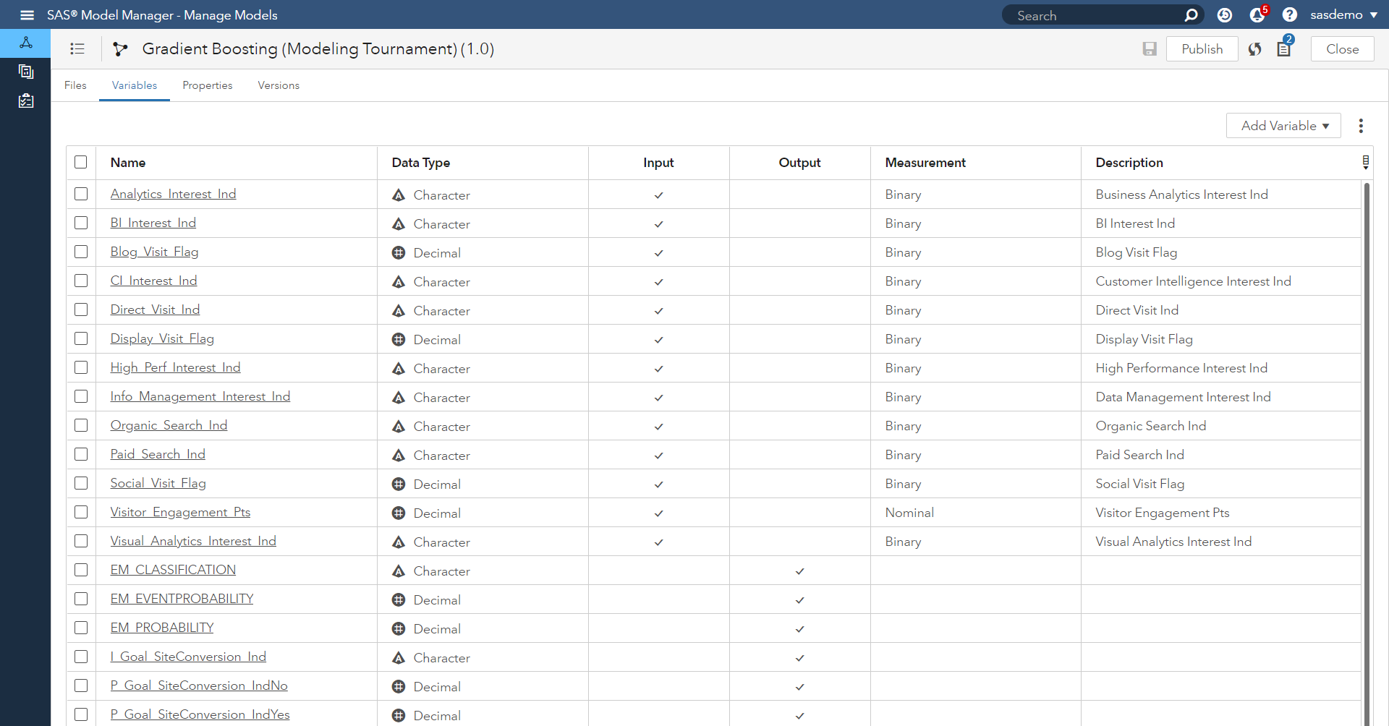Open the search magnifier in the top bar
This screenshot has height=726, width=1389.
[x=1192, y=14]
